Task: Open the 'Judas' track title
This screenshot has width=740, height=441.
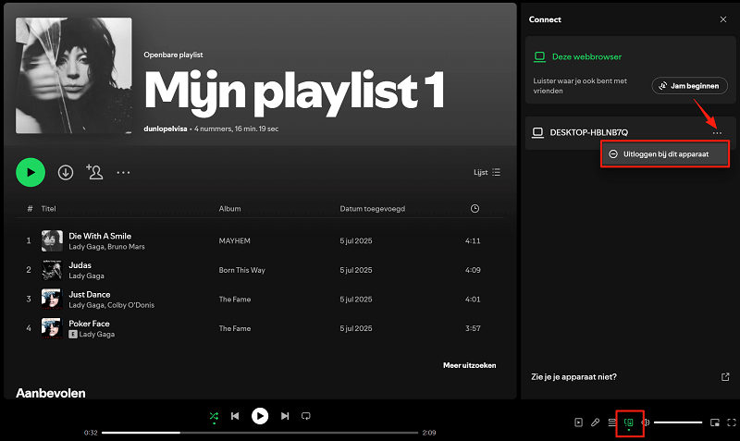Action: (80, 265)
